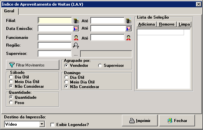Enable the Exibir Legendas checkbox
Image resolution: width=203 pixels, height=130 pixels.
pyautogui.click(x=52, y=125)
